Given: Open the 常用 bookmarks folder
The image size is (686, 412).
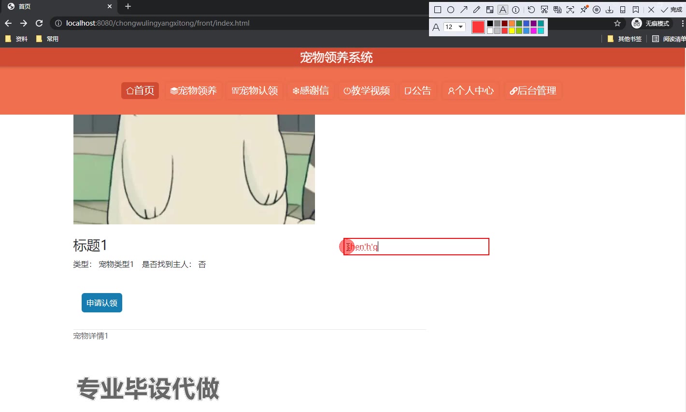Looking at the screenshot, I should click(x=47, y=39).
